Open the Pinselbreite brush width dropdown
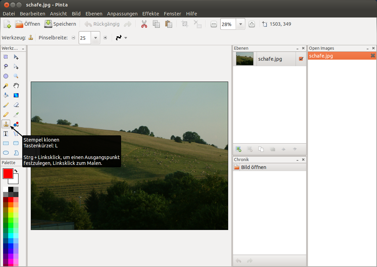This screenshot has width=377, height=267. 95,38
